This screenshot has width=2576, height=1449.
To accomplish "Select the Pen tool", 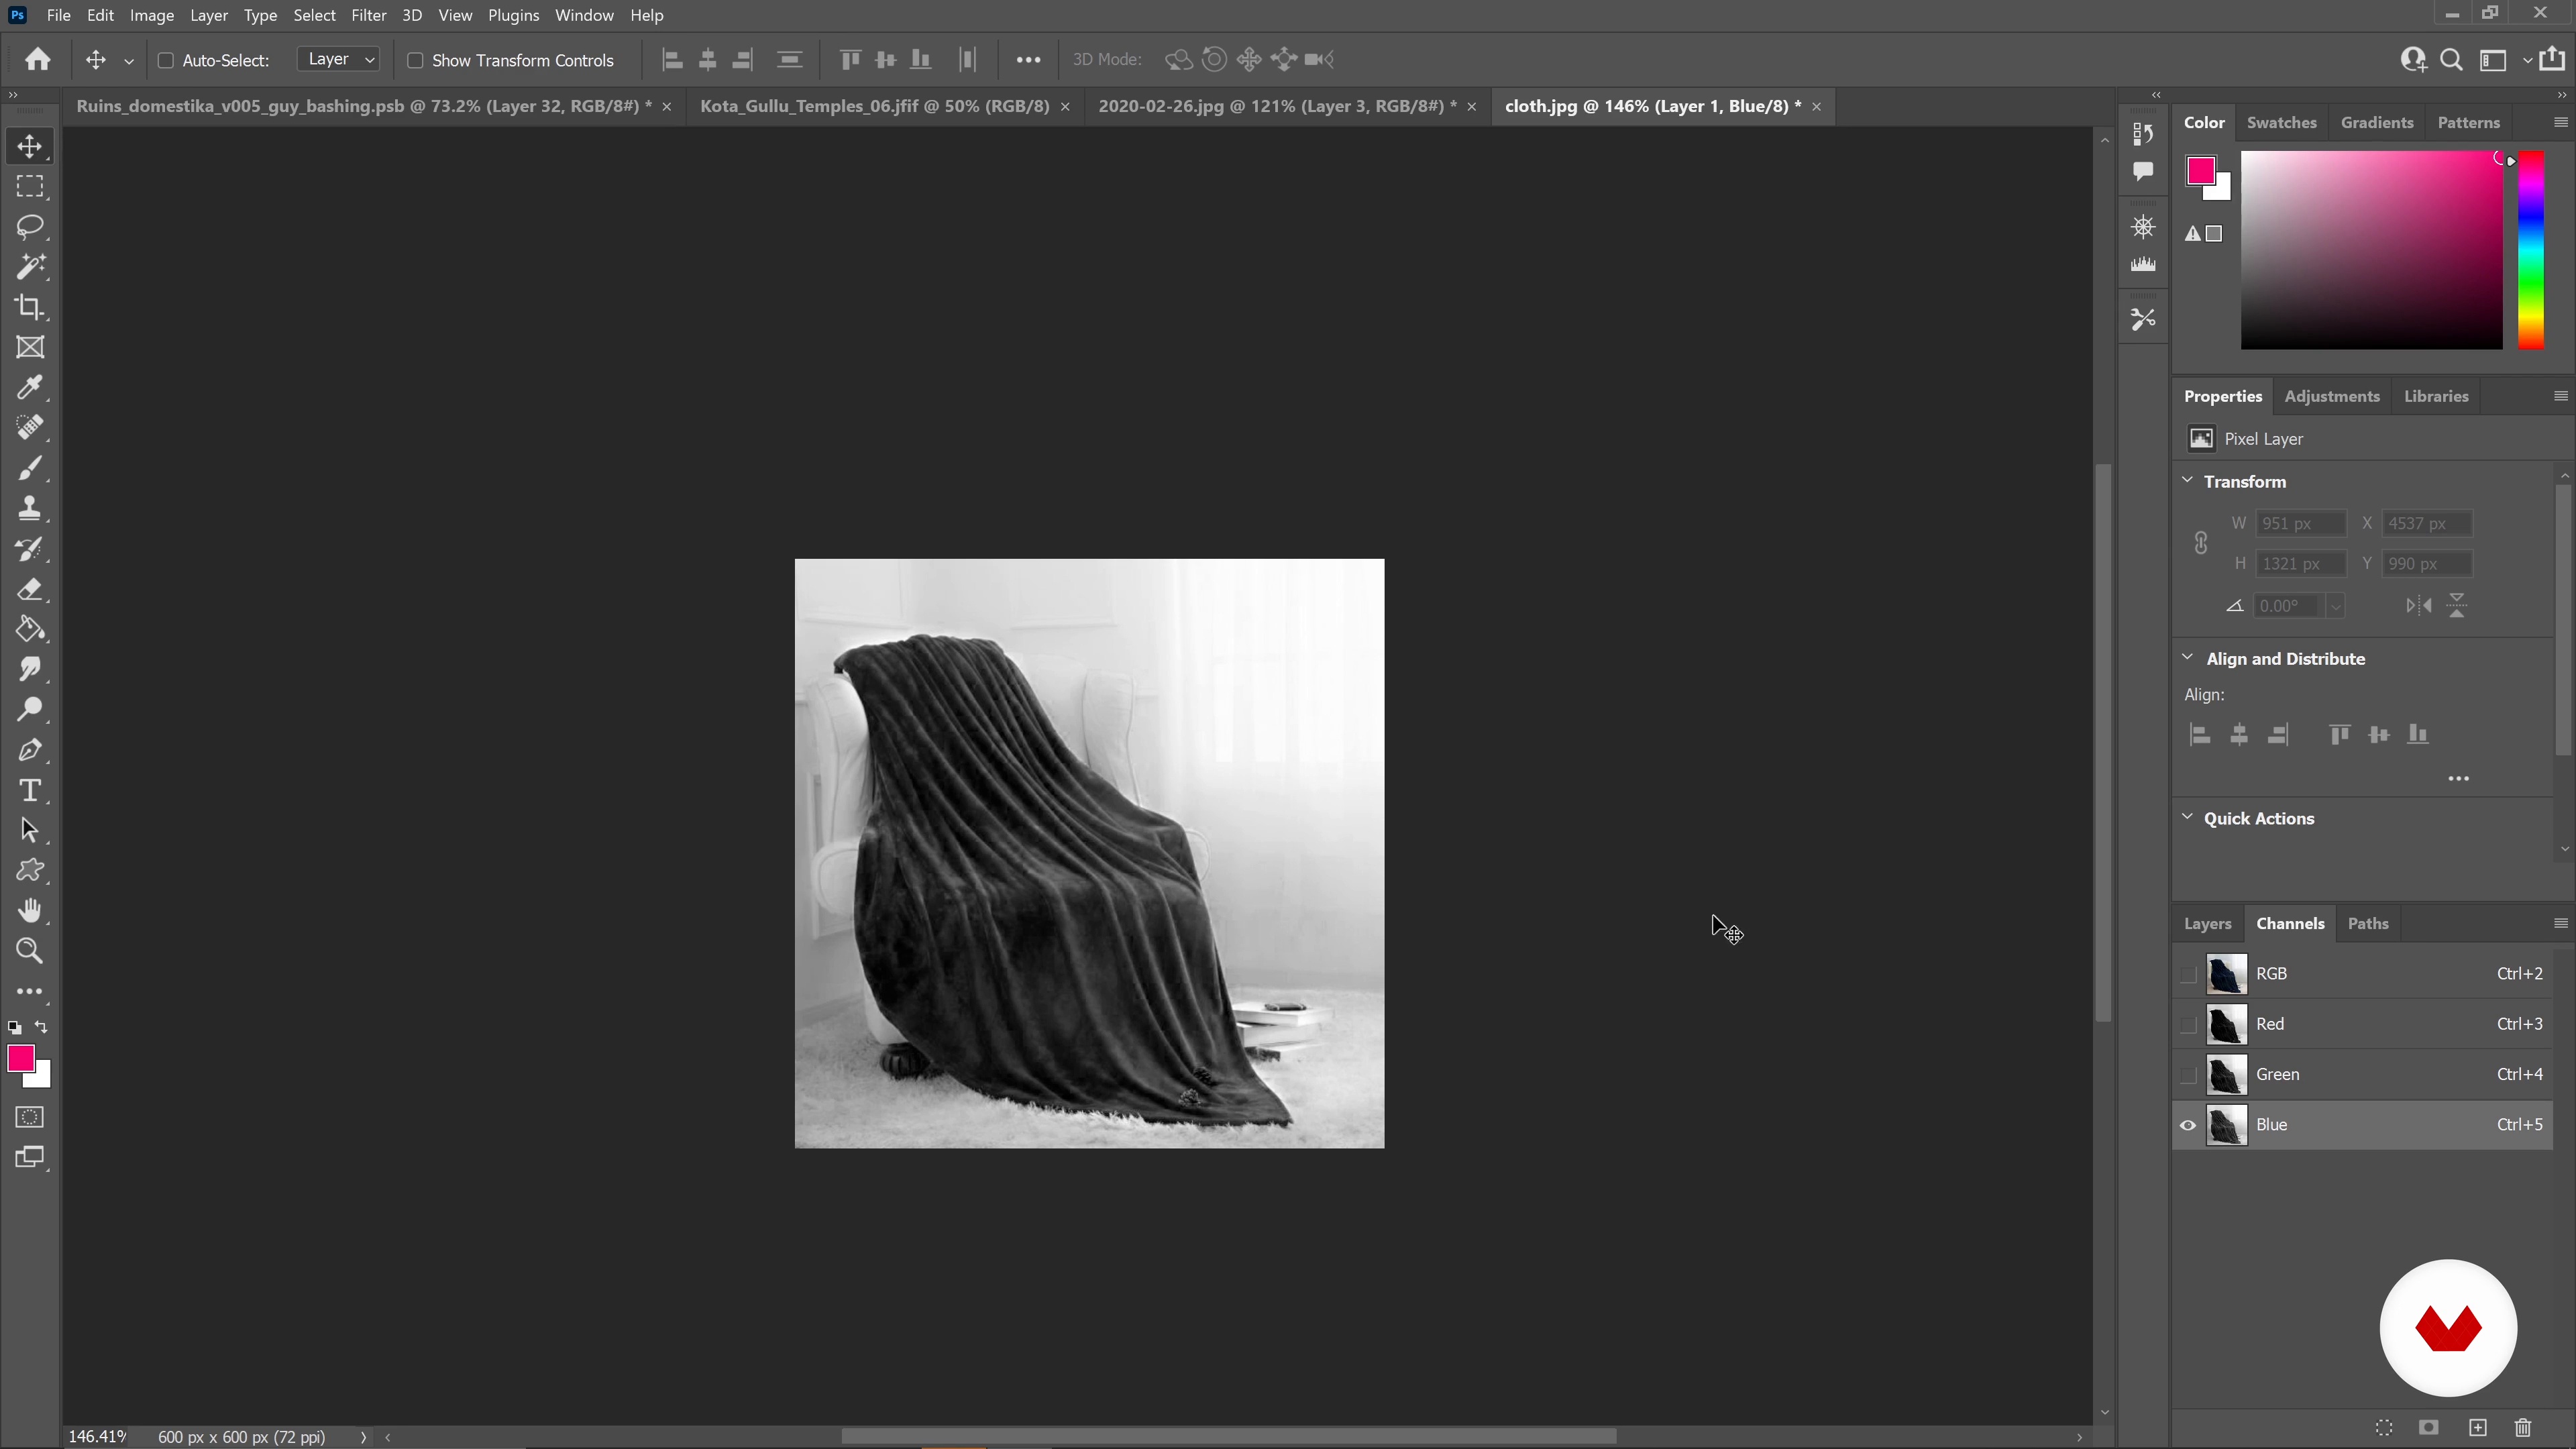I will pos(30,750).
